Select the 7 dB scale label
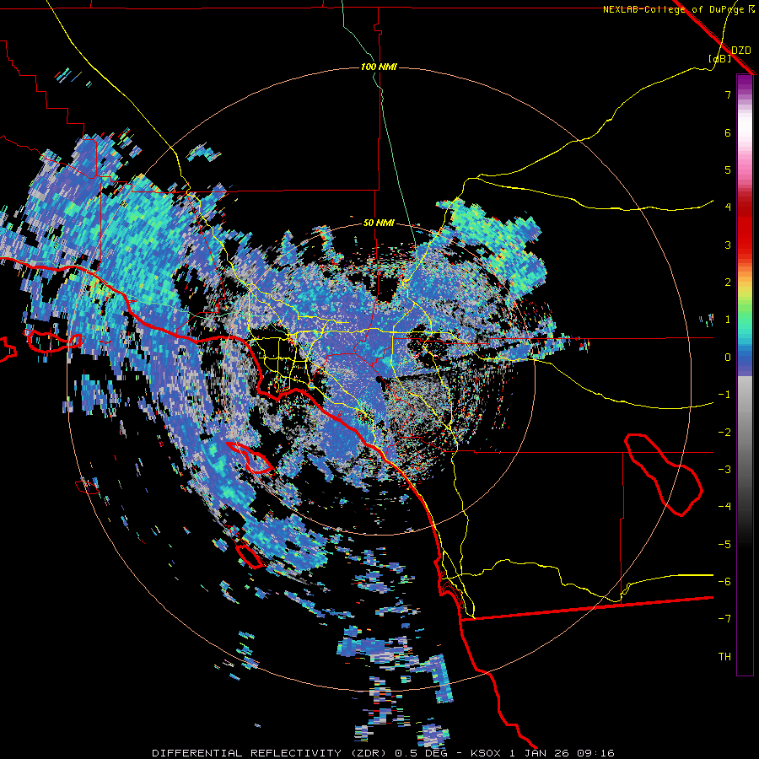This screenshot has width=759, height=759. 728,94
